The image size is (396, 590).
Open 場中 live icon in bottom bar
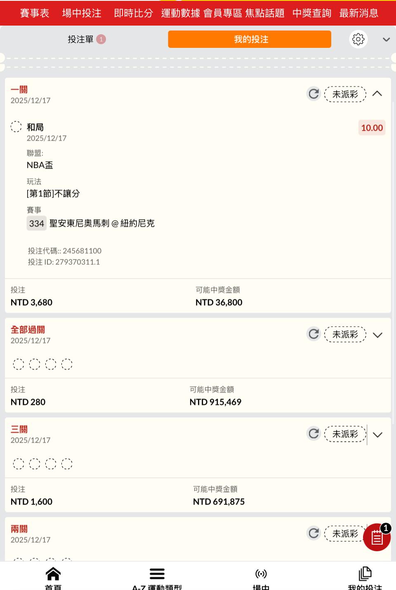[261, 575]
